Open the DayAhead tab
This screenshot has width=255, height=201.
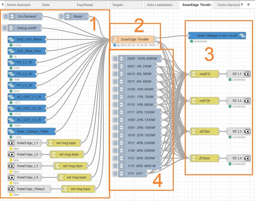tap(91, 5)
